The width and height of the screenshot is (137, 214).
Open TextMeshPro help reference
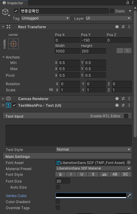117,105
